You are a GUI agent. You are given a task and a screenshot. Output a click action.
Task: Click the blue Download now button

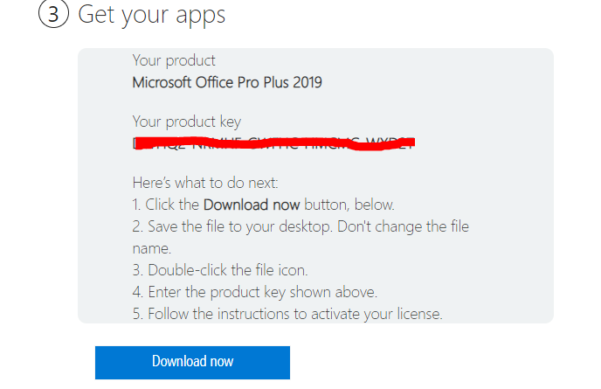(192, 362)
